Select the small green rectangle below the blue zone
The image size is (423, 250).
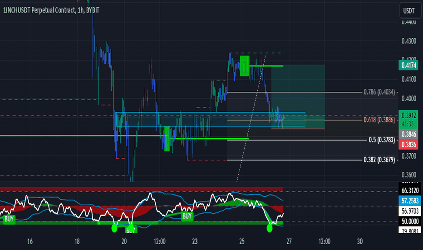point(167,139)
